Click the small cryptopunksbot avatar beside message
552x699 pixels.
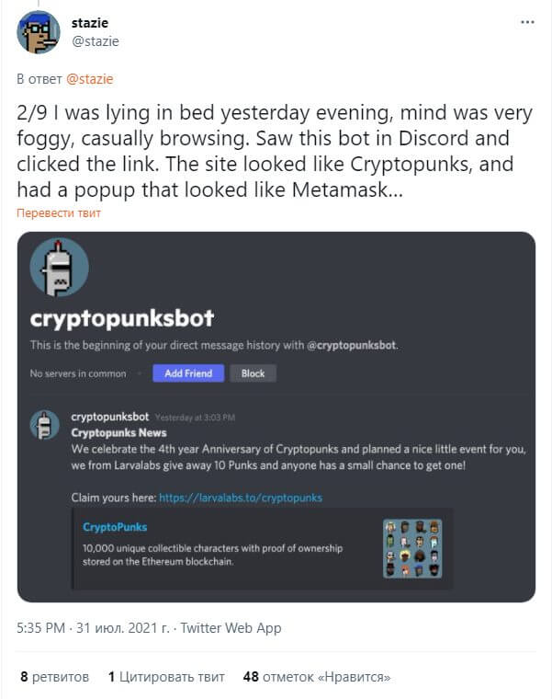(x=44, y=425)
